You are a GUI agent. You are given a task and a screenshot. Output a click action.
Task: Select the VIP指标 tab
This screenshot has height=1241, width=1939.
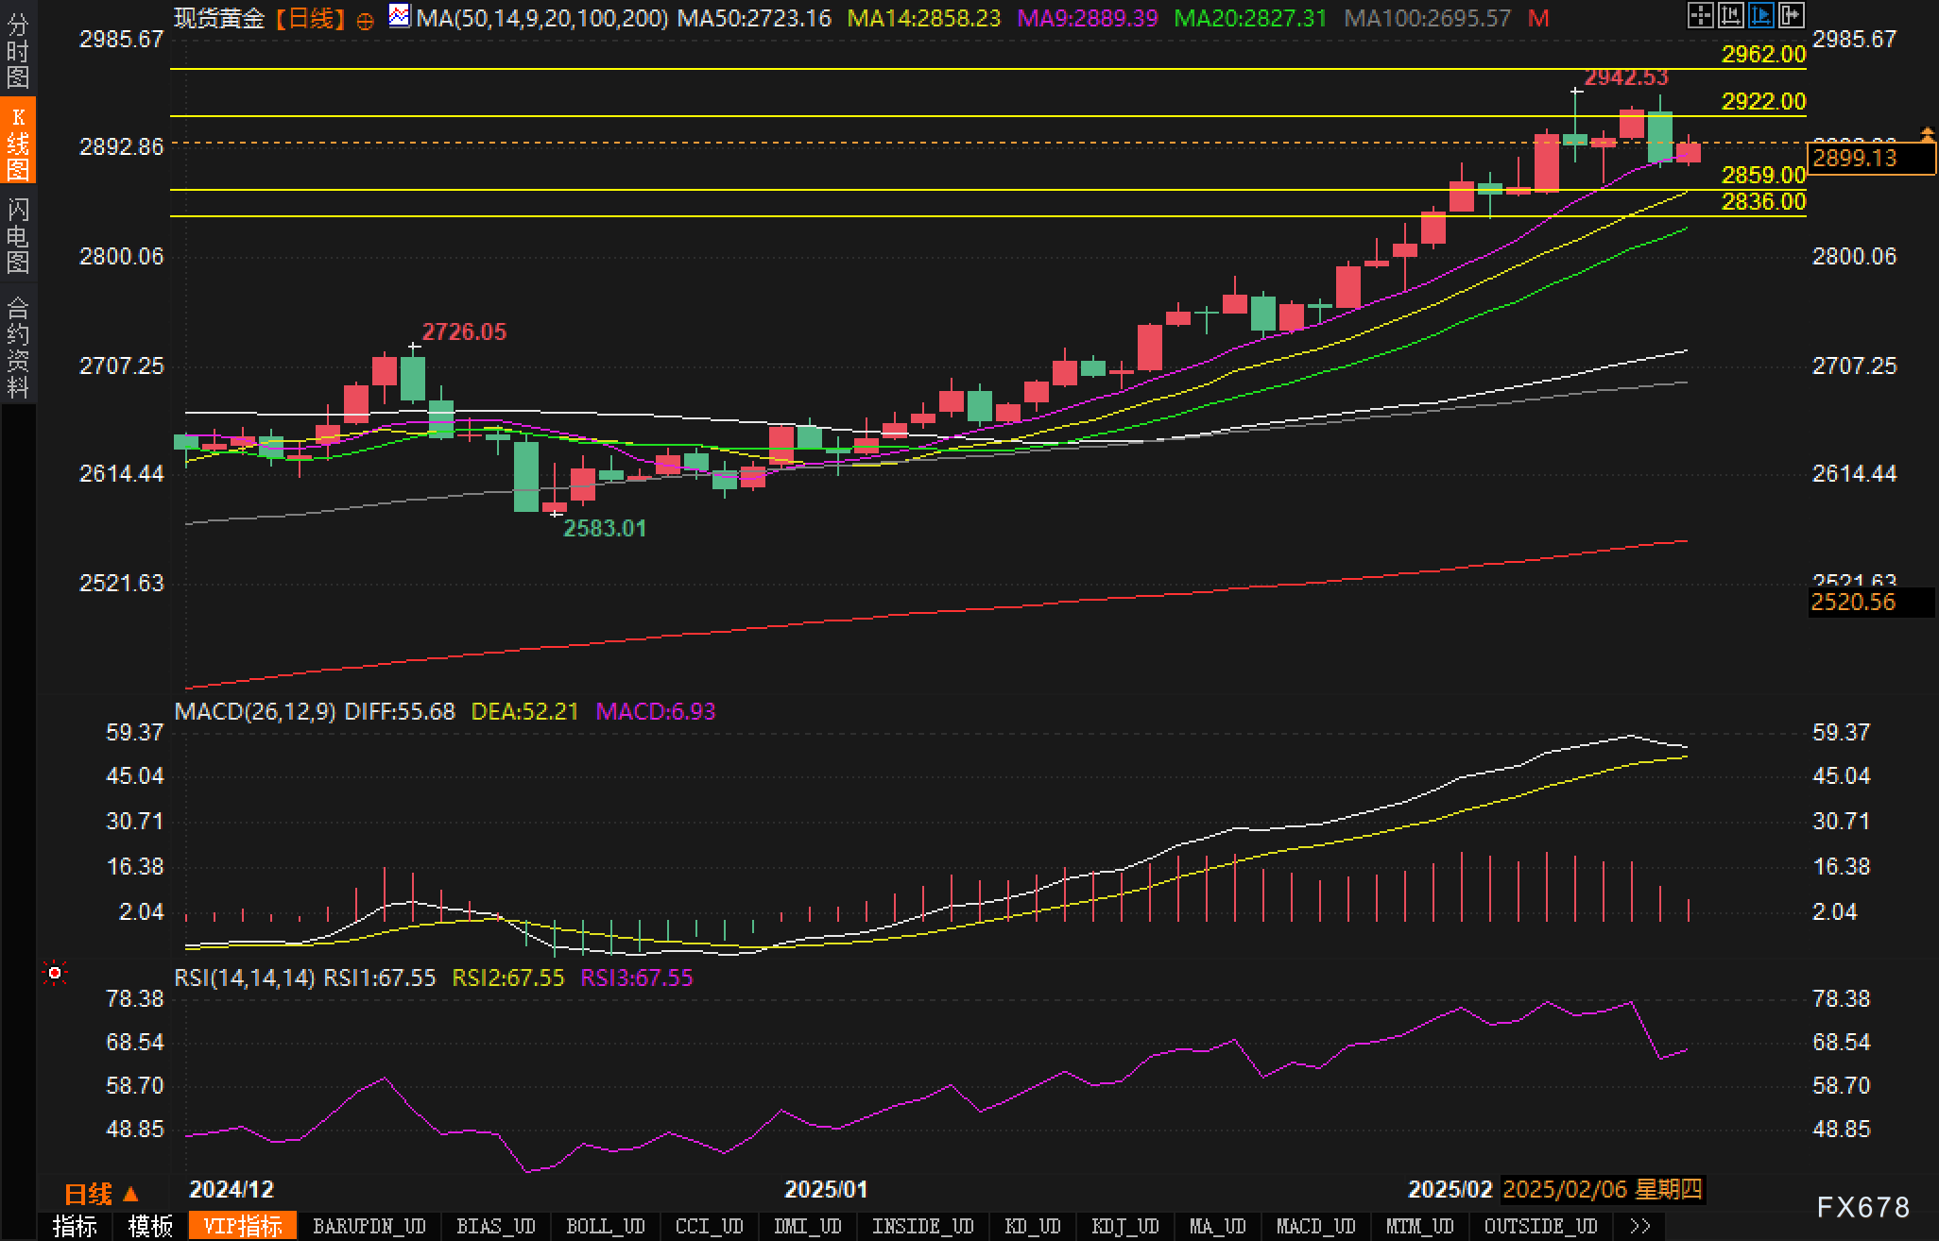point(243,1226)
